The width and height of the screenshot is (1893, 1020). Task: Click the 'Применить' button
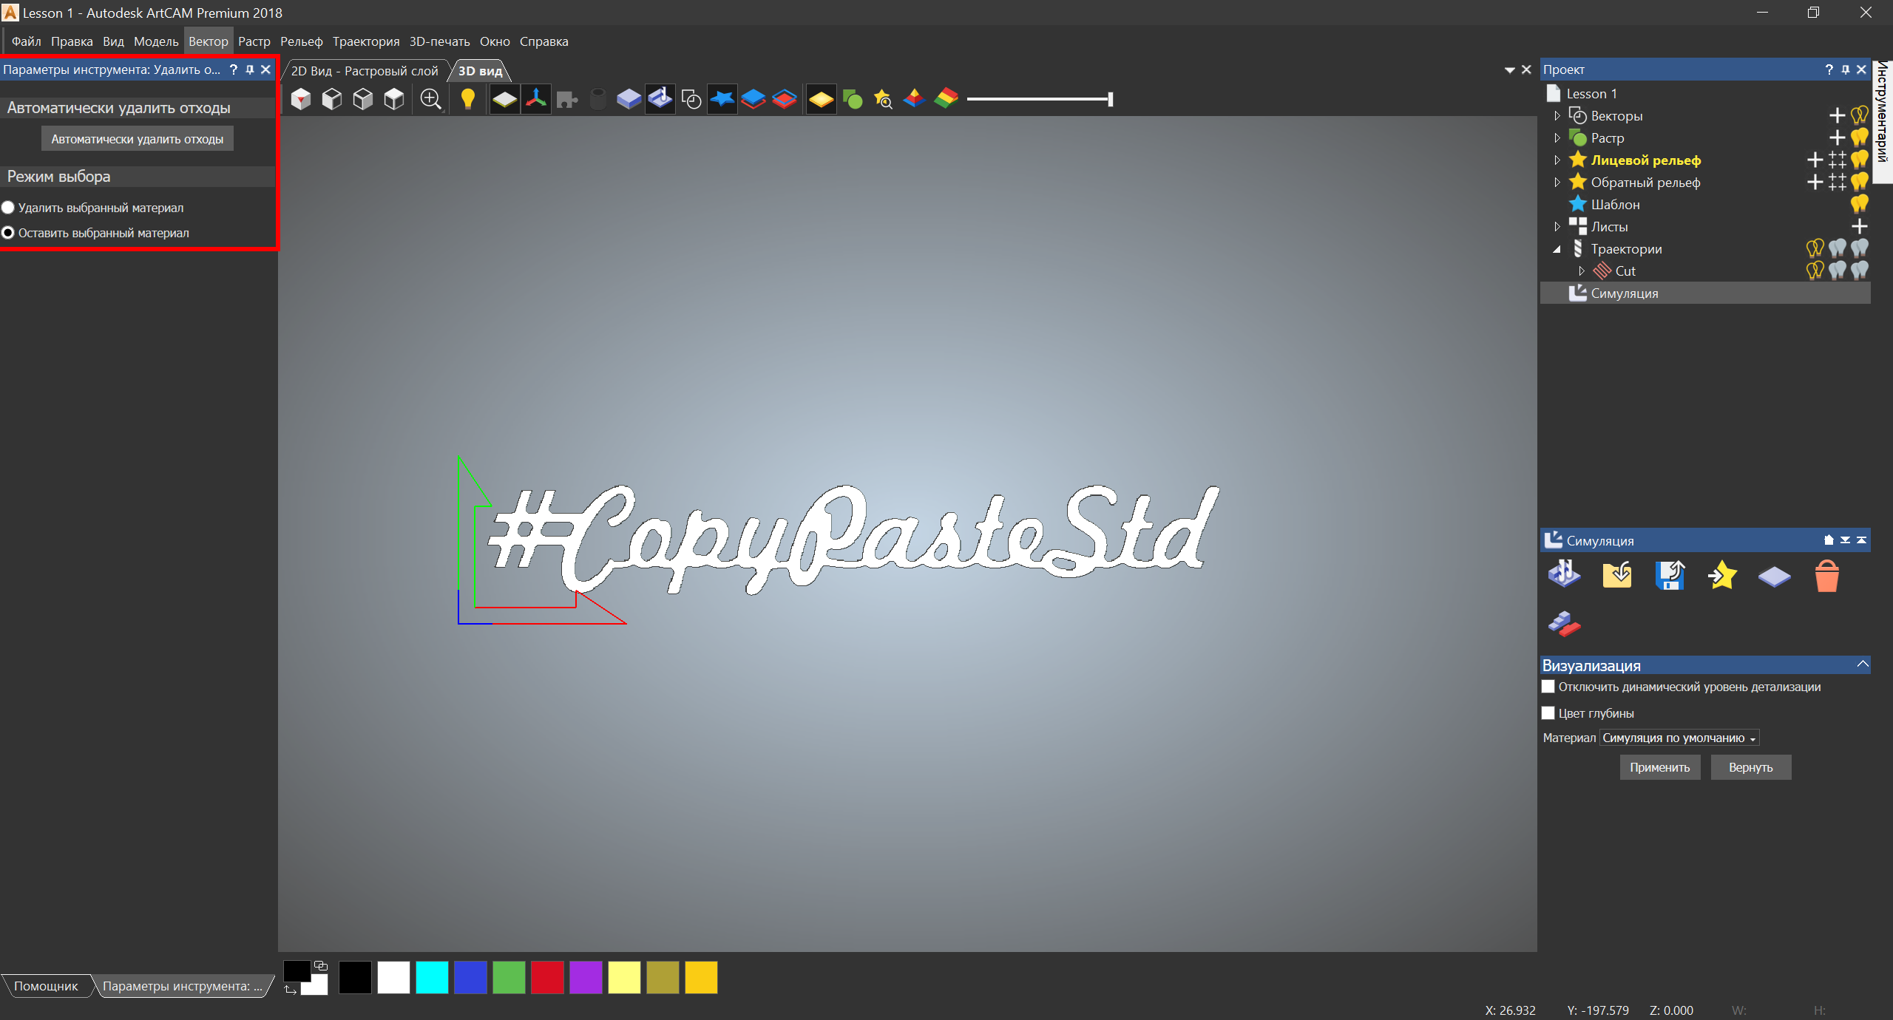coord(1659,767)
